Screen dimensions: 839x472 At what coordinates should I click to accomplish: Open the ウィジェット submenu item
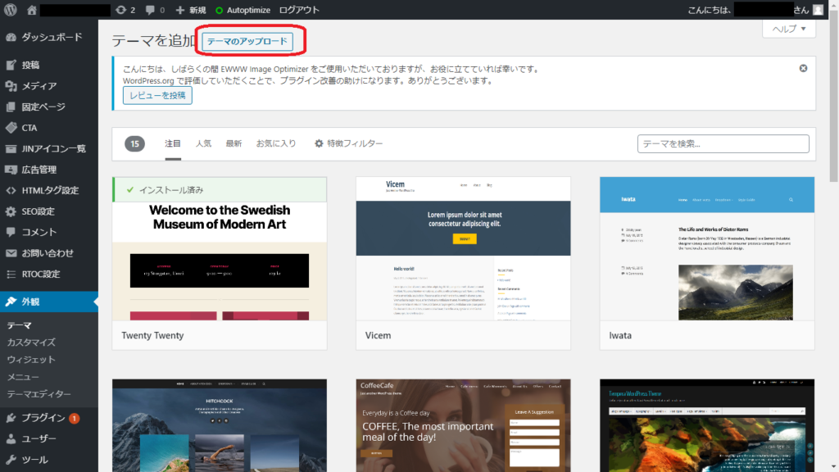[31, 359]
